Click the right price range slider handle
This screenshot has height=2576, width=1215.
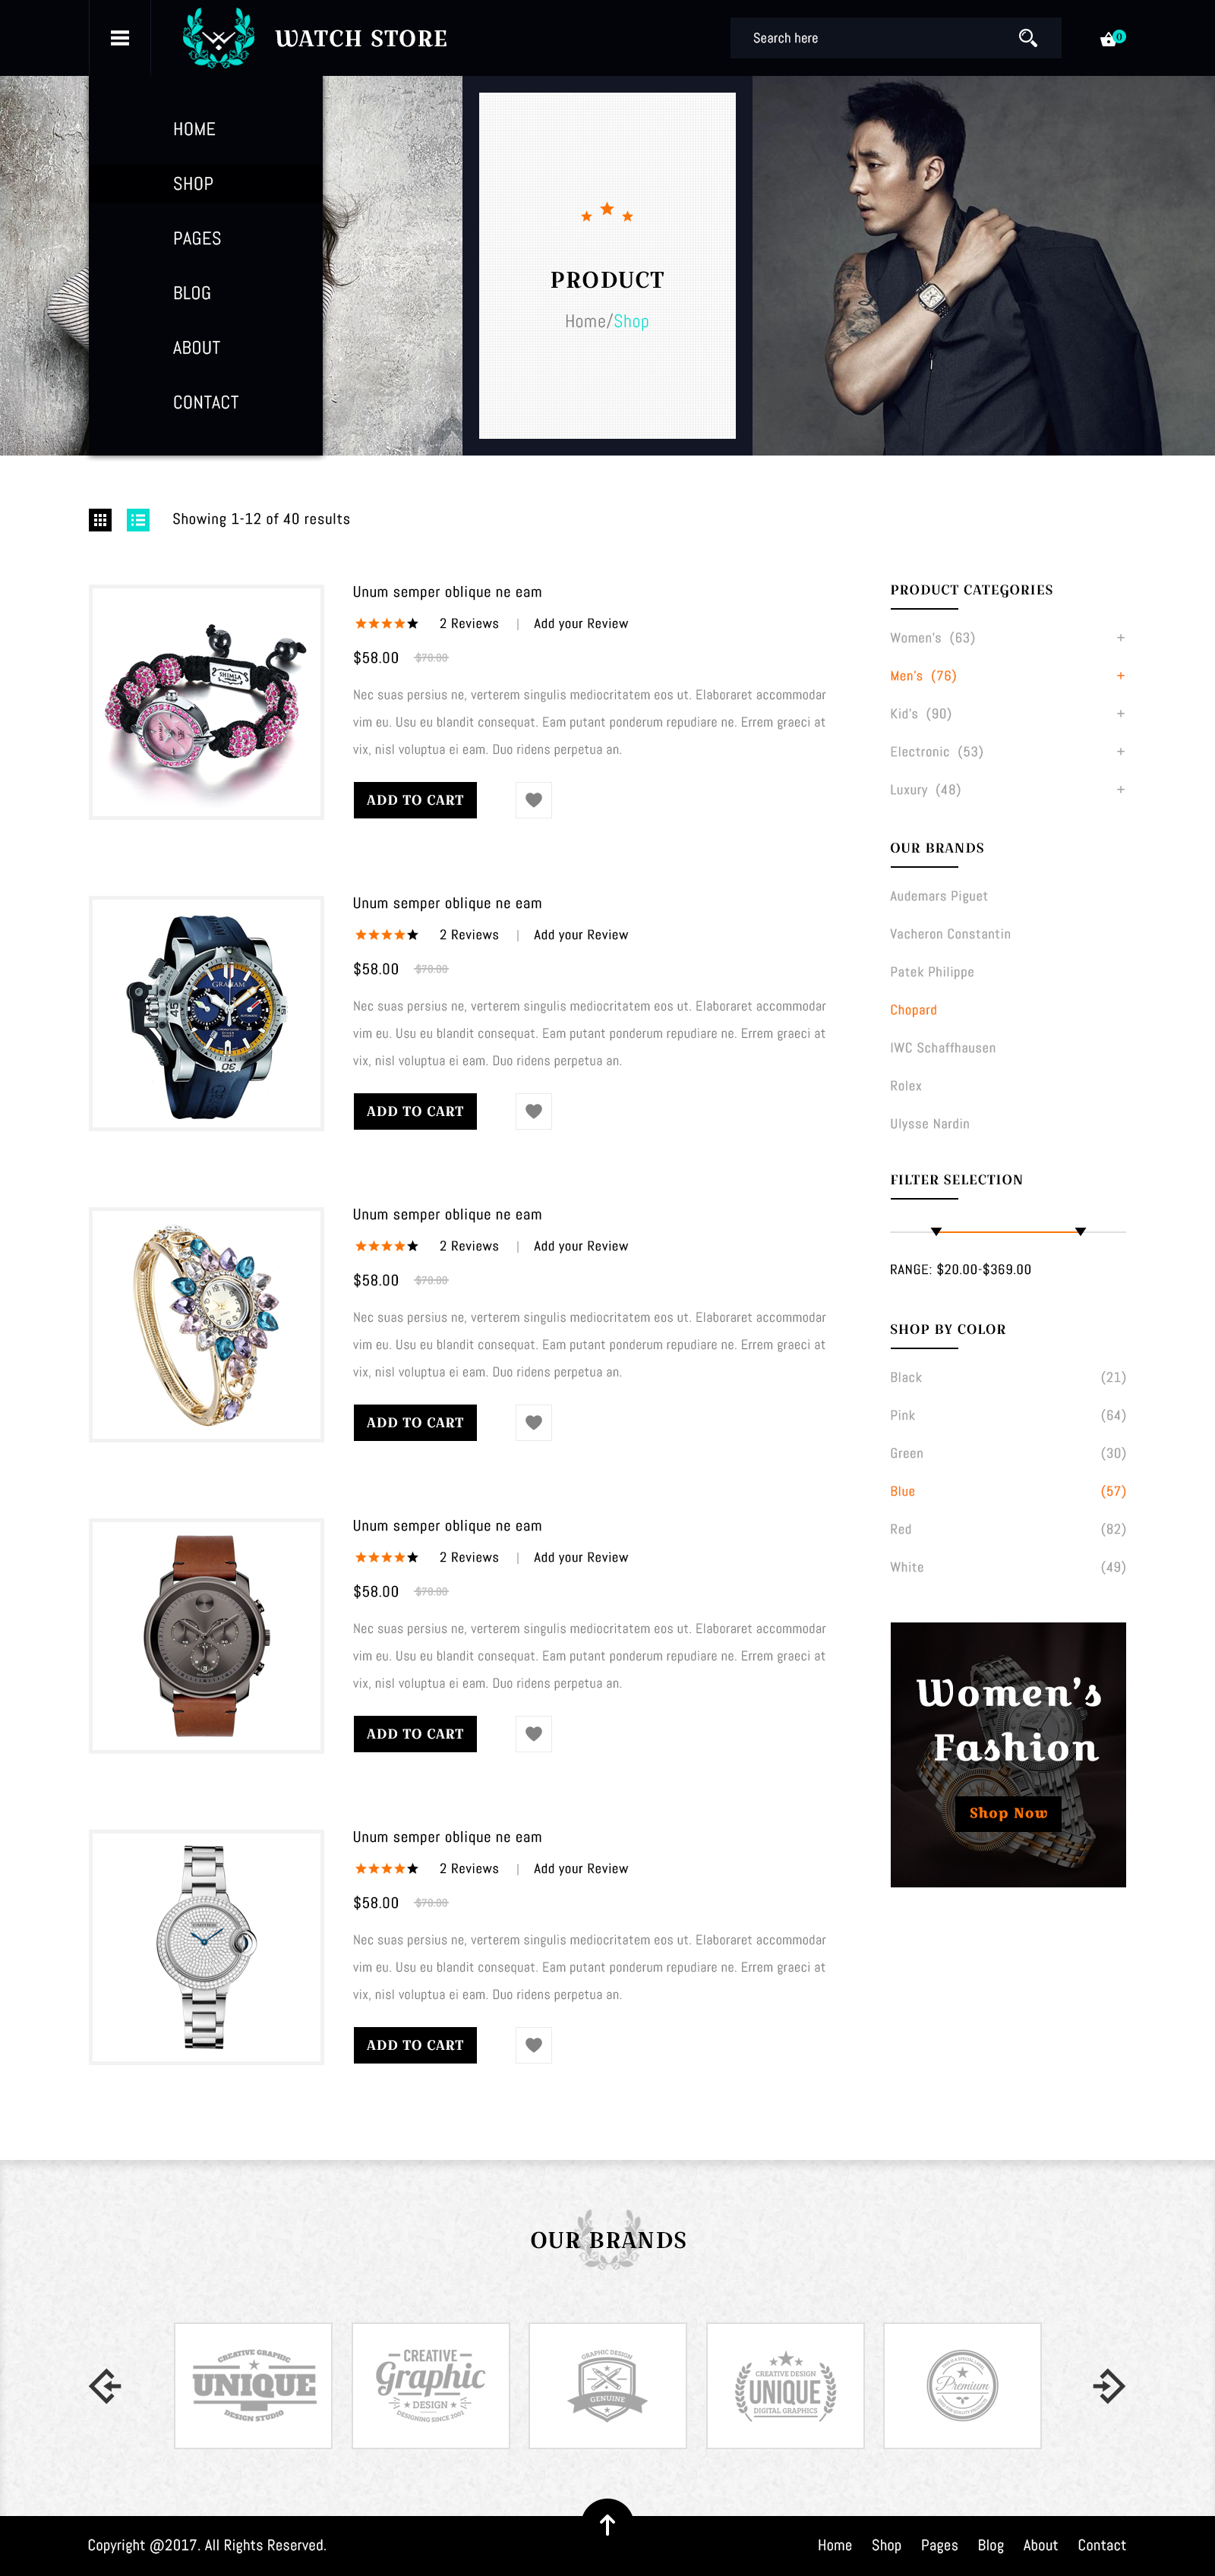coord(1080,1232)
